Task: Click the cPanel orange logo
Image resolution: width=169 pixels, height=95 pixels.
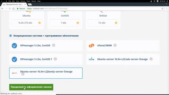Action: coord(91,46)
